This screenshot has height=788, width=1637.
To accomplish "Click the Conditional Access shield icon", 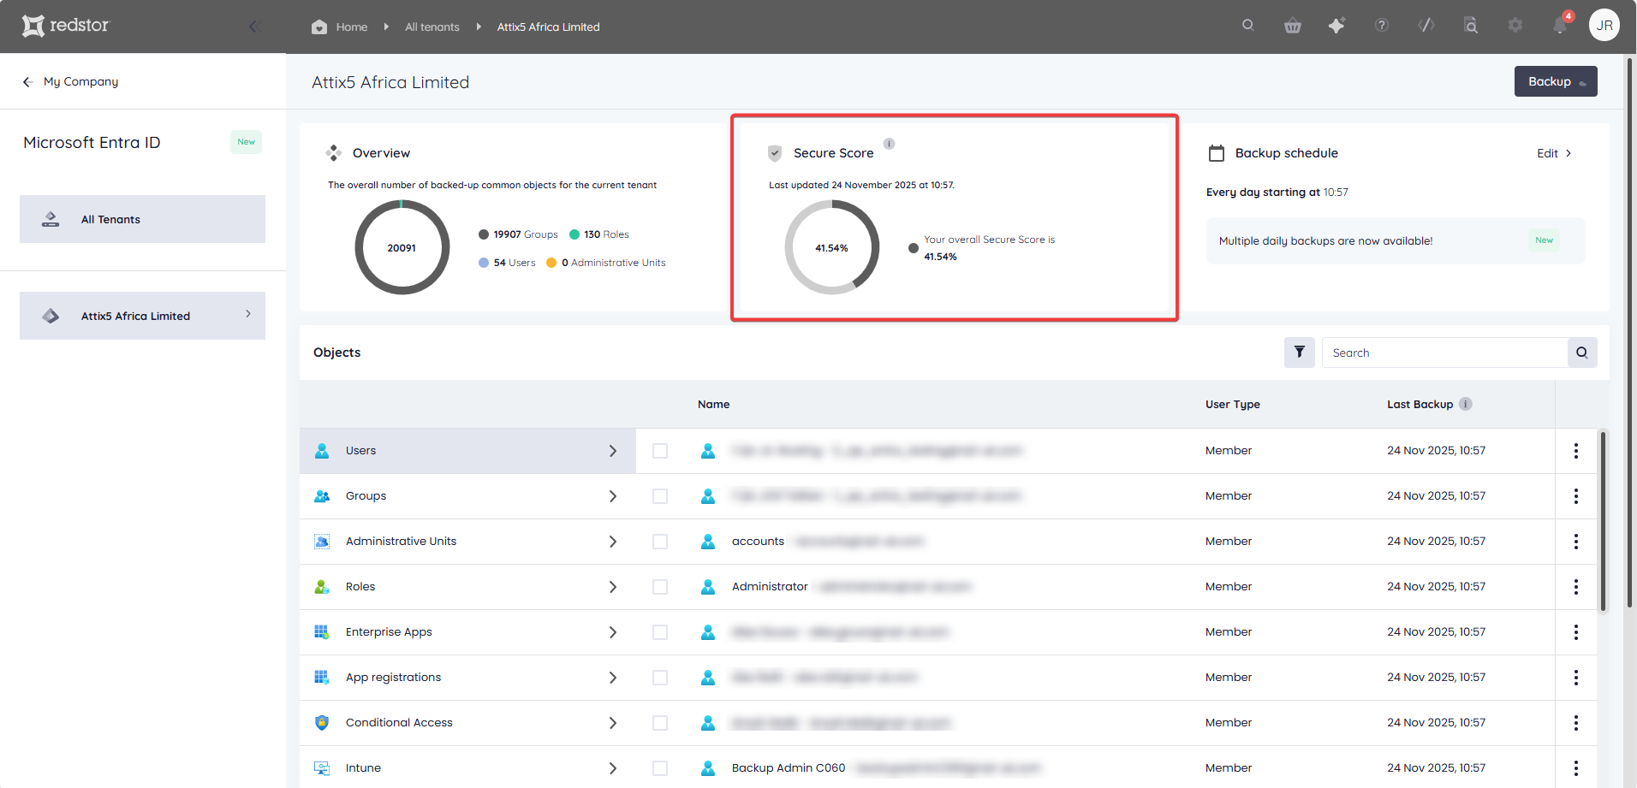I will pyautogui.click(x=322, y=723).
